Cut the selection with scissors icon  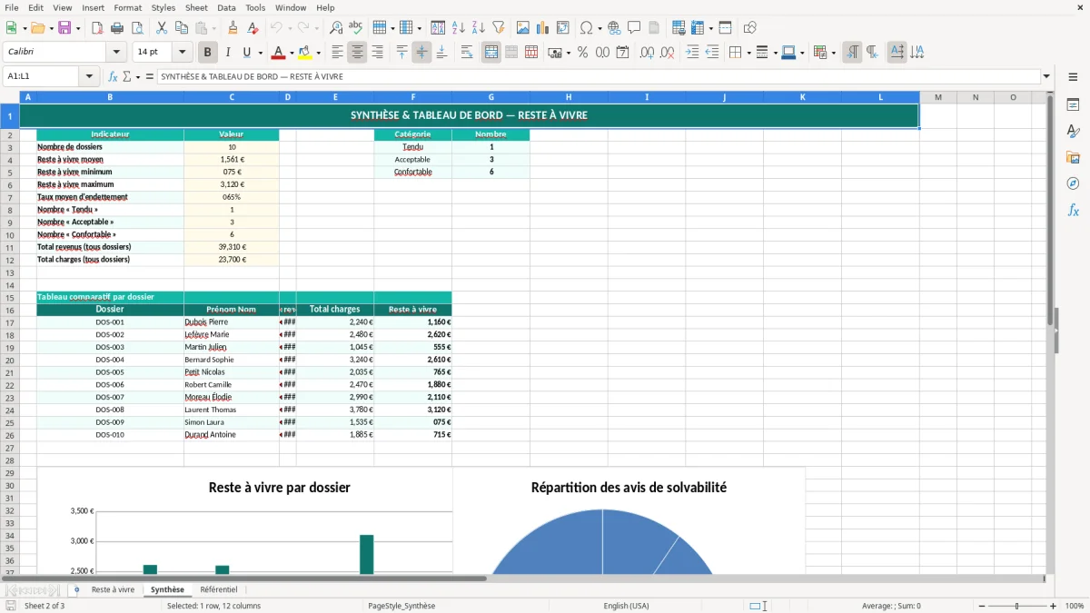161,28
